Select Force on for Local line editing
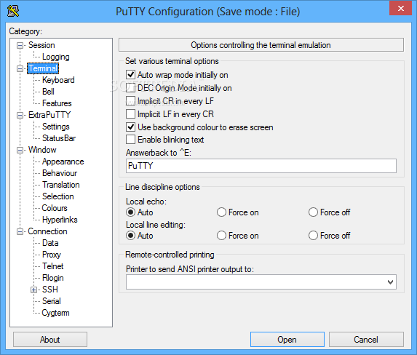The height and width of the screenshot is (355, 417). tap(221, 236)
